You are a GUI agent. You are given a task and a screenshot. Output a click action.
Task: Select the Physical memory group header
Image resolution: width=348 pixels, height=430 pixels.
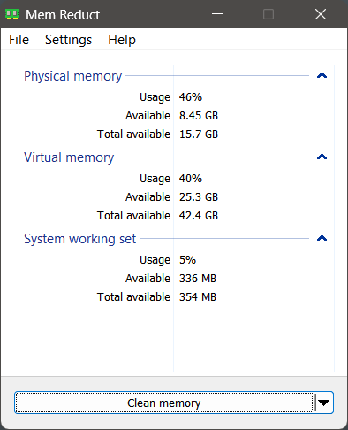[73, 76]
